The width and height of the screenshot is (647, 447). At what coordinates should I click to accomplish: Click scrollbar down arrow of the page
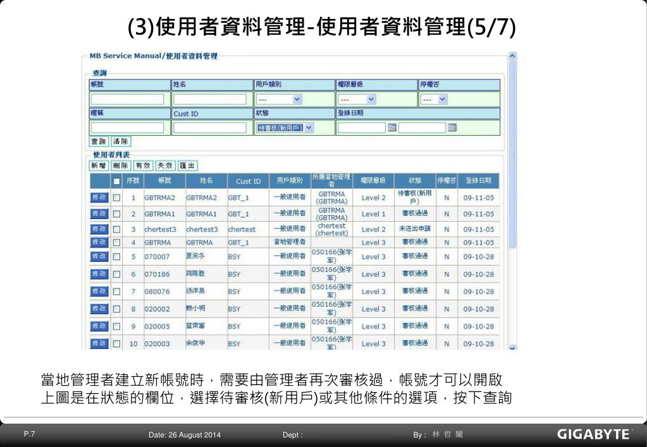pos(512,347)
